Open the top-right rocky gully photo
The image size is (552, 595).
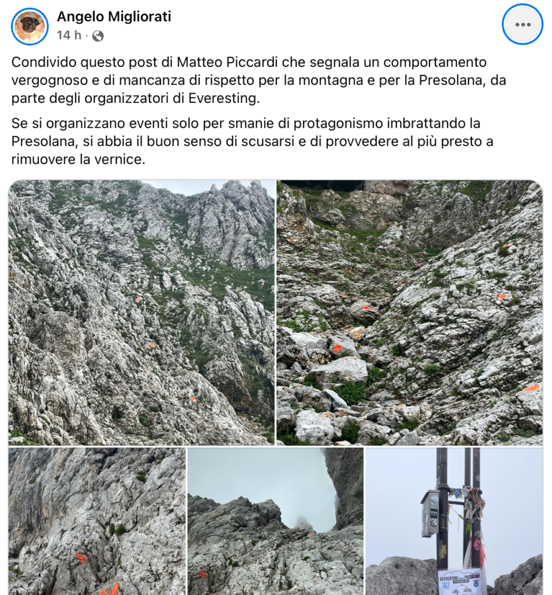point(409,312)
